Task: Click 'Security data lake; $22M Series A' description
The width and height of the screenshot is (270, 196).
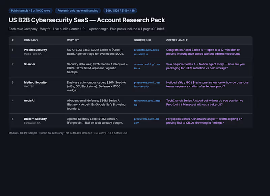Action: (97, 68)
